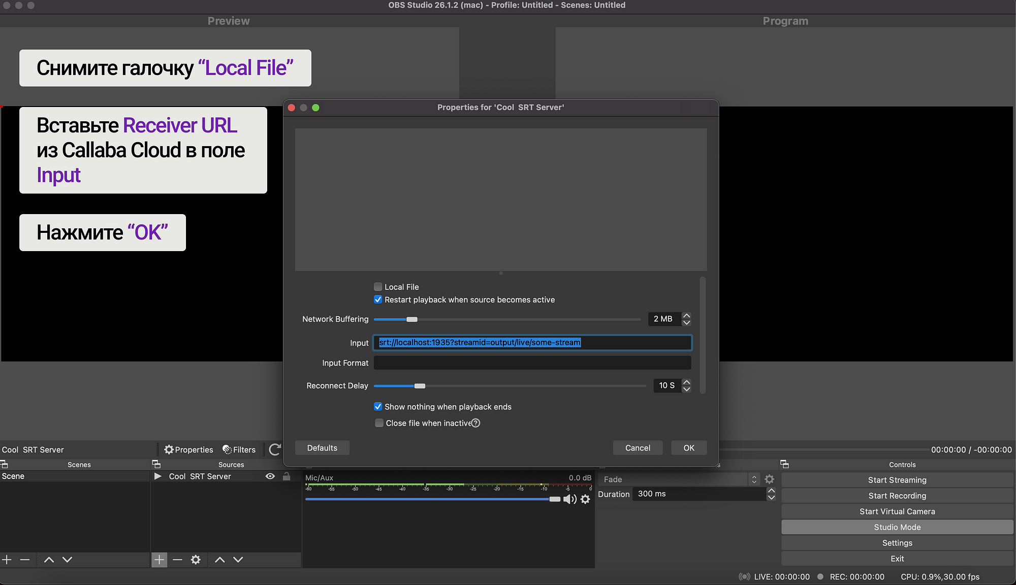Click Start Recording
Viewport: 1016px width, 585px height.
[x=897, y=496]
